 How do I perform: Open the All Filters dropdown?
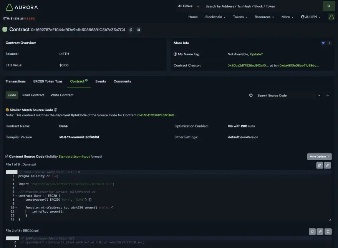[x=189, y=6]
